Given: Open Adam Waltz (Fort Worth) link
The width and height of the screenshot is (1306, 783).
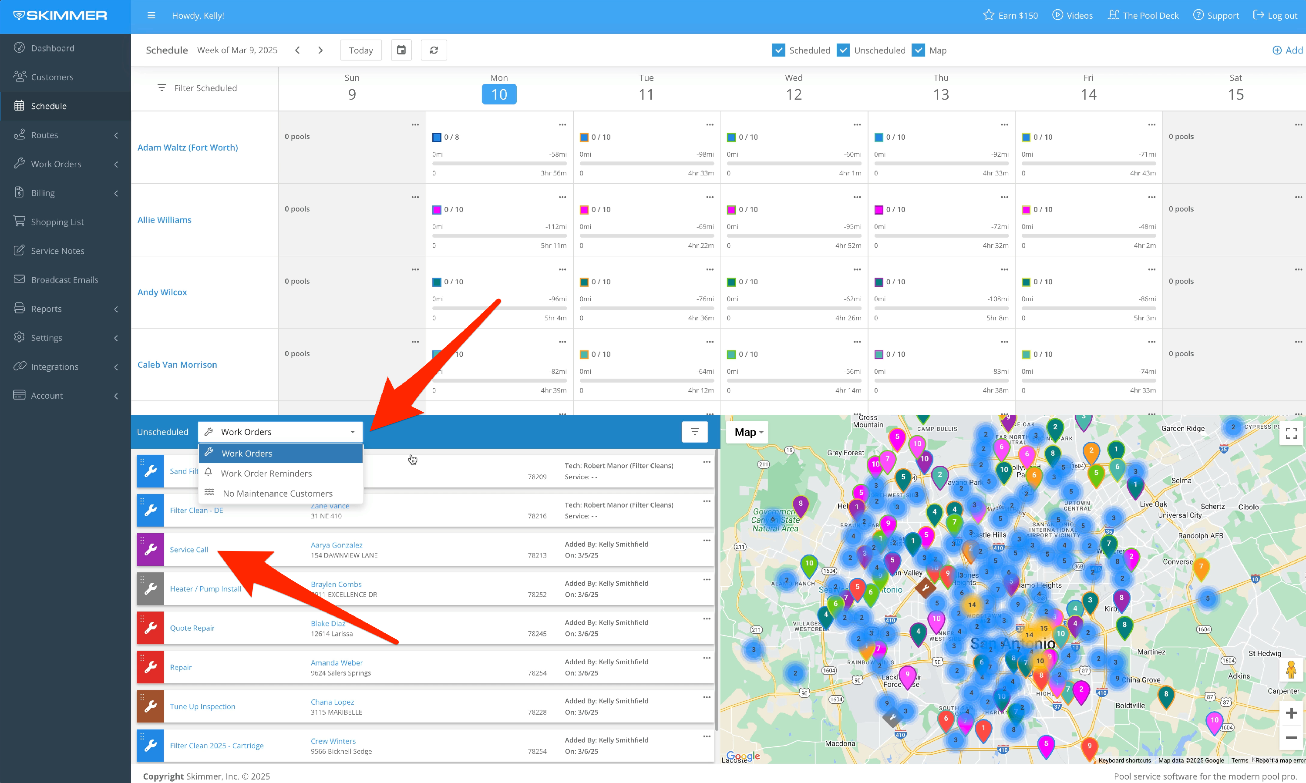Looking at the screenshot, I should (187, 147).
